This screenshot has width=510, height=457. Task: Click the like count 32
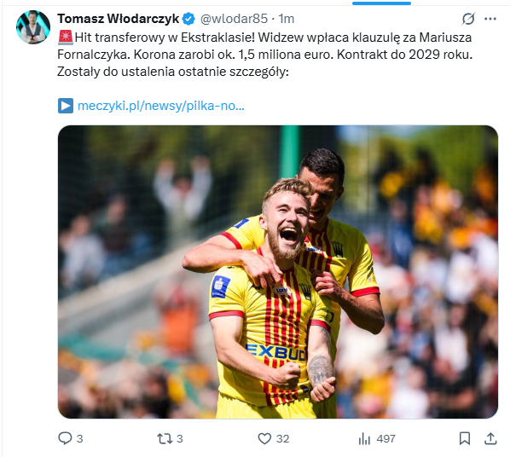point(282,439)
